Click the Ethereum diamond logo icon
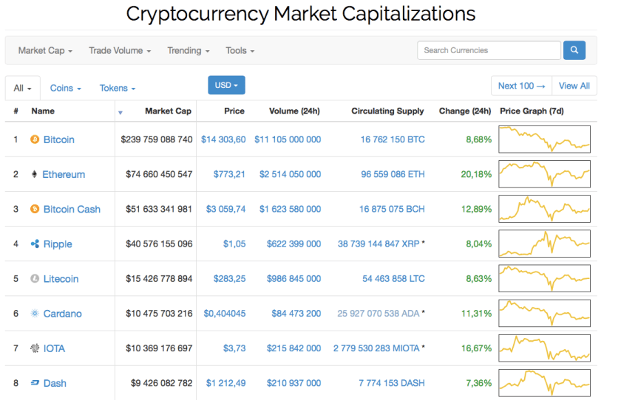Viewport: 621px width, 400px height. pyautogui.click(x=34, y=174)
